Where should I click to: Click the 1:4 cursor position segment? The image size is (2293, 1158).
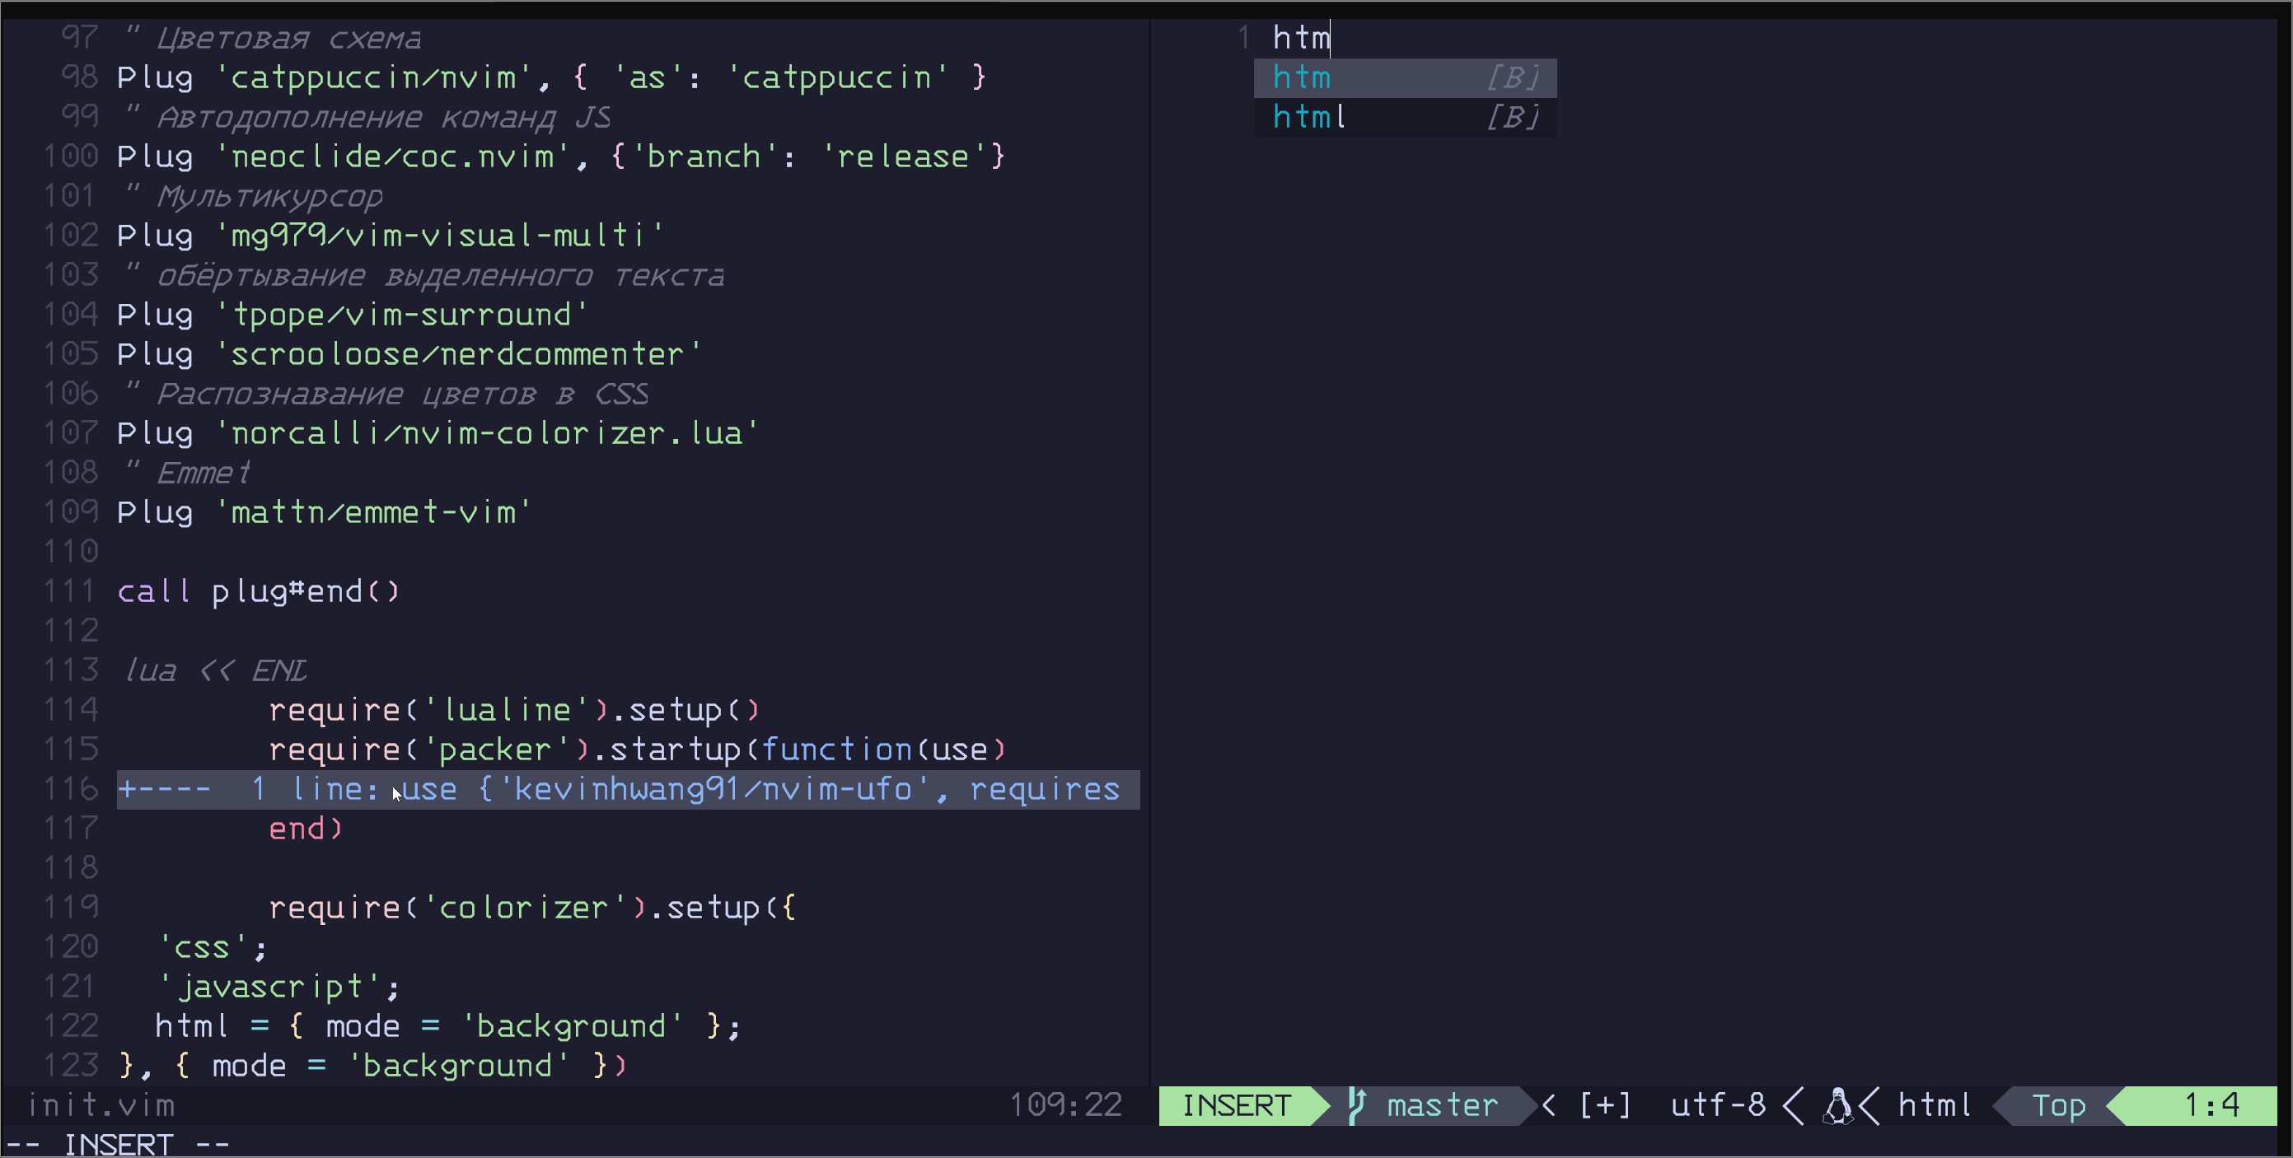2211,1104
